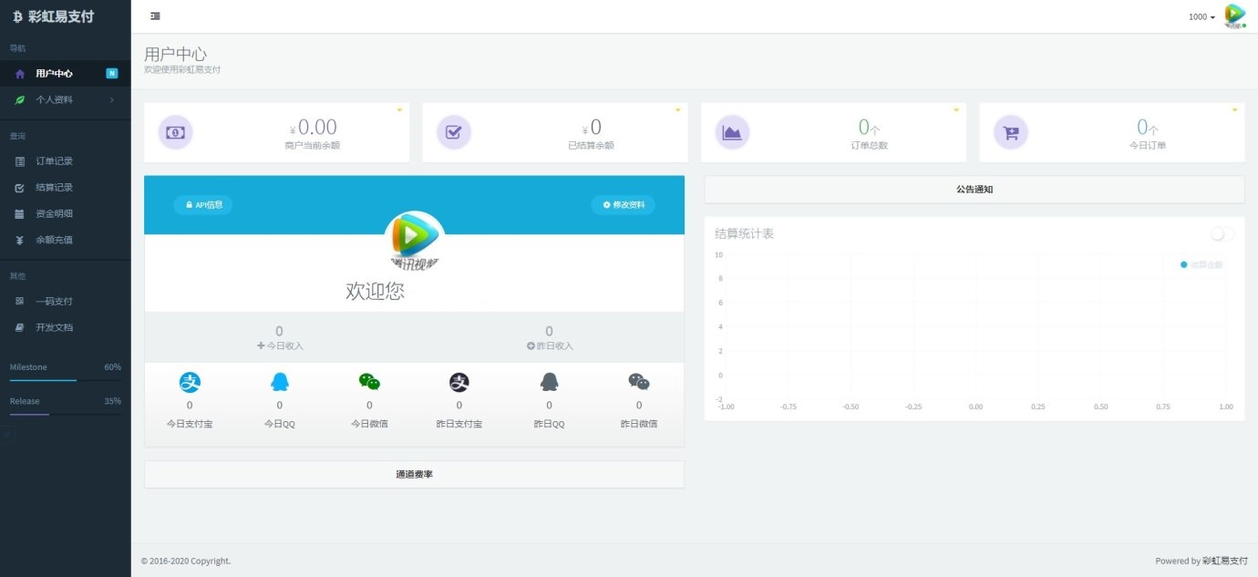Click the 昨日QQ penguin icon

(549, 383)
